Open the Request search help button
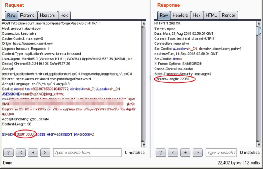Viewport: 263px width, 169px height. coord(9,153)
